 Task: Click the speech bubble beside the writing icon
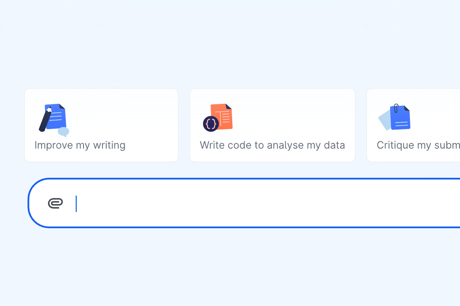coord(63,131)
